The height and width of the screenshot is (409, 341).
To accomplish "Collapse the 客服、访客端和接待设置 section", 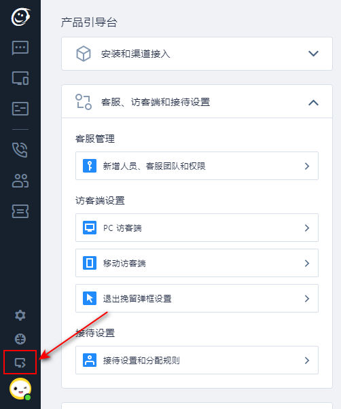I will coord(197,102).
